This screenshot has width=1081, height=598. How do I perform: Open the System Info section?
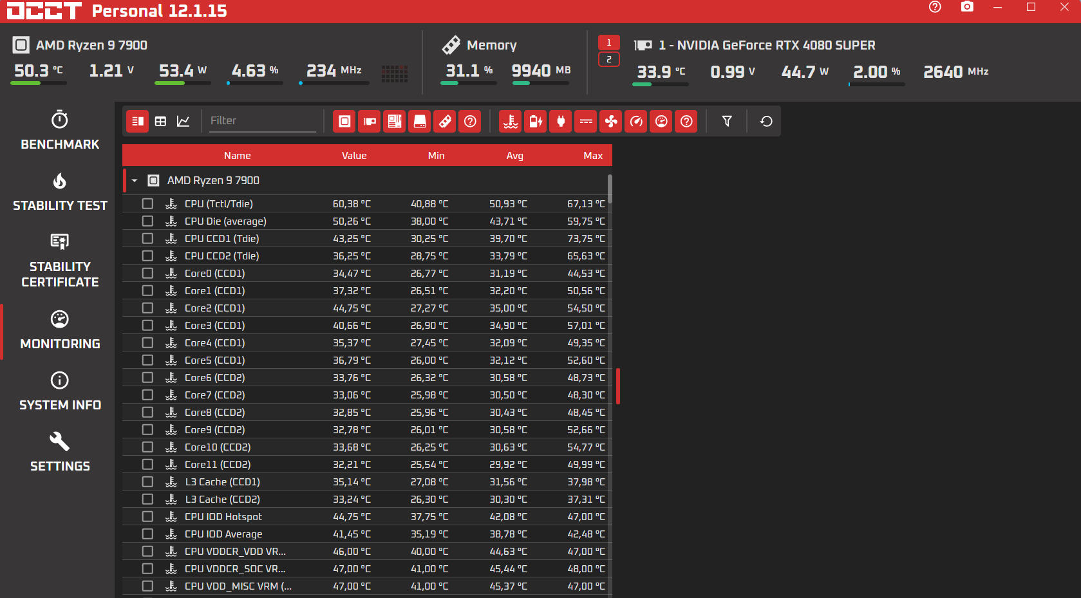(x=60, y=391)
